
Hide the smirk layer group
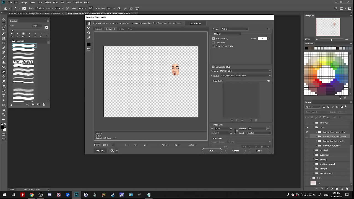coord(307,127)
